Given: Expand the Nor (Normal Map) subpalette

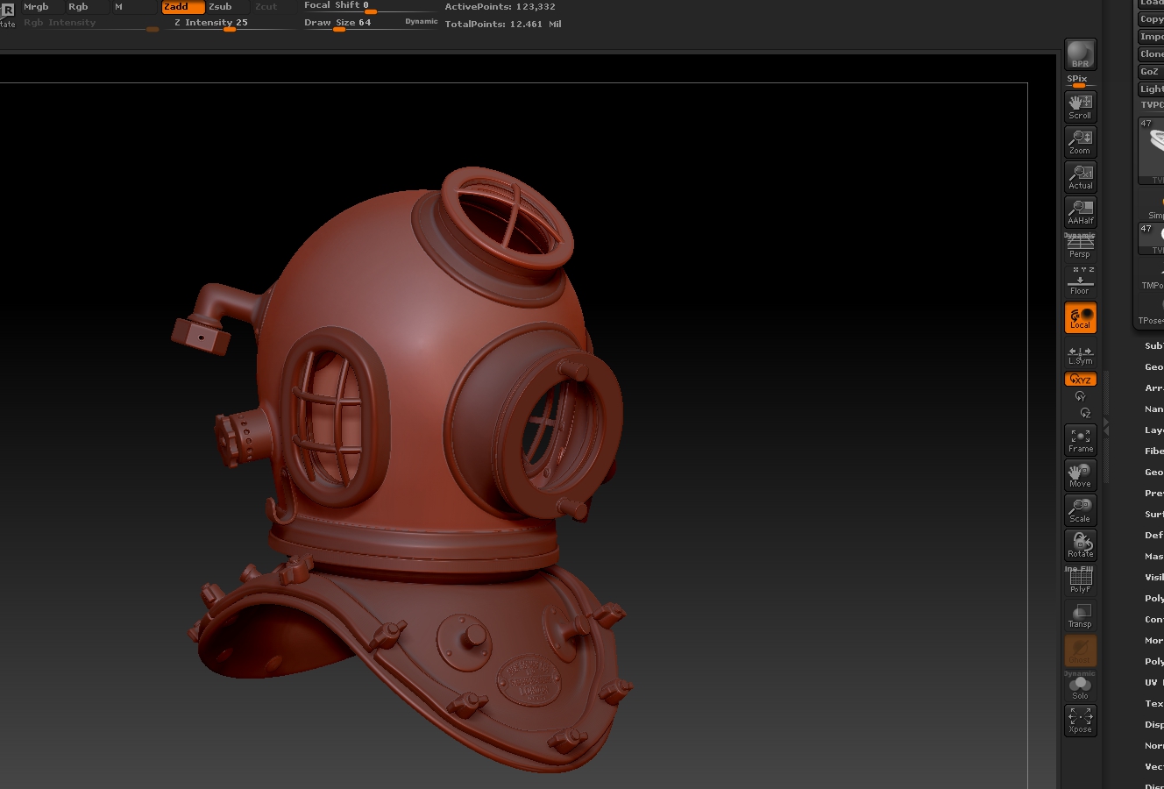Looking at the screenshot, I should (x=1153, y=745).
